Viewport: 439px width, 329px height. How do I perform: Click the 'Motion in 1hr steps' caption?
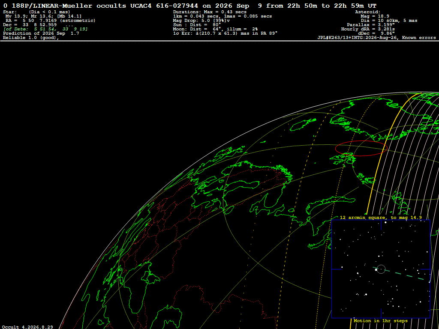pos(381,320)
